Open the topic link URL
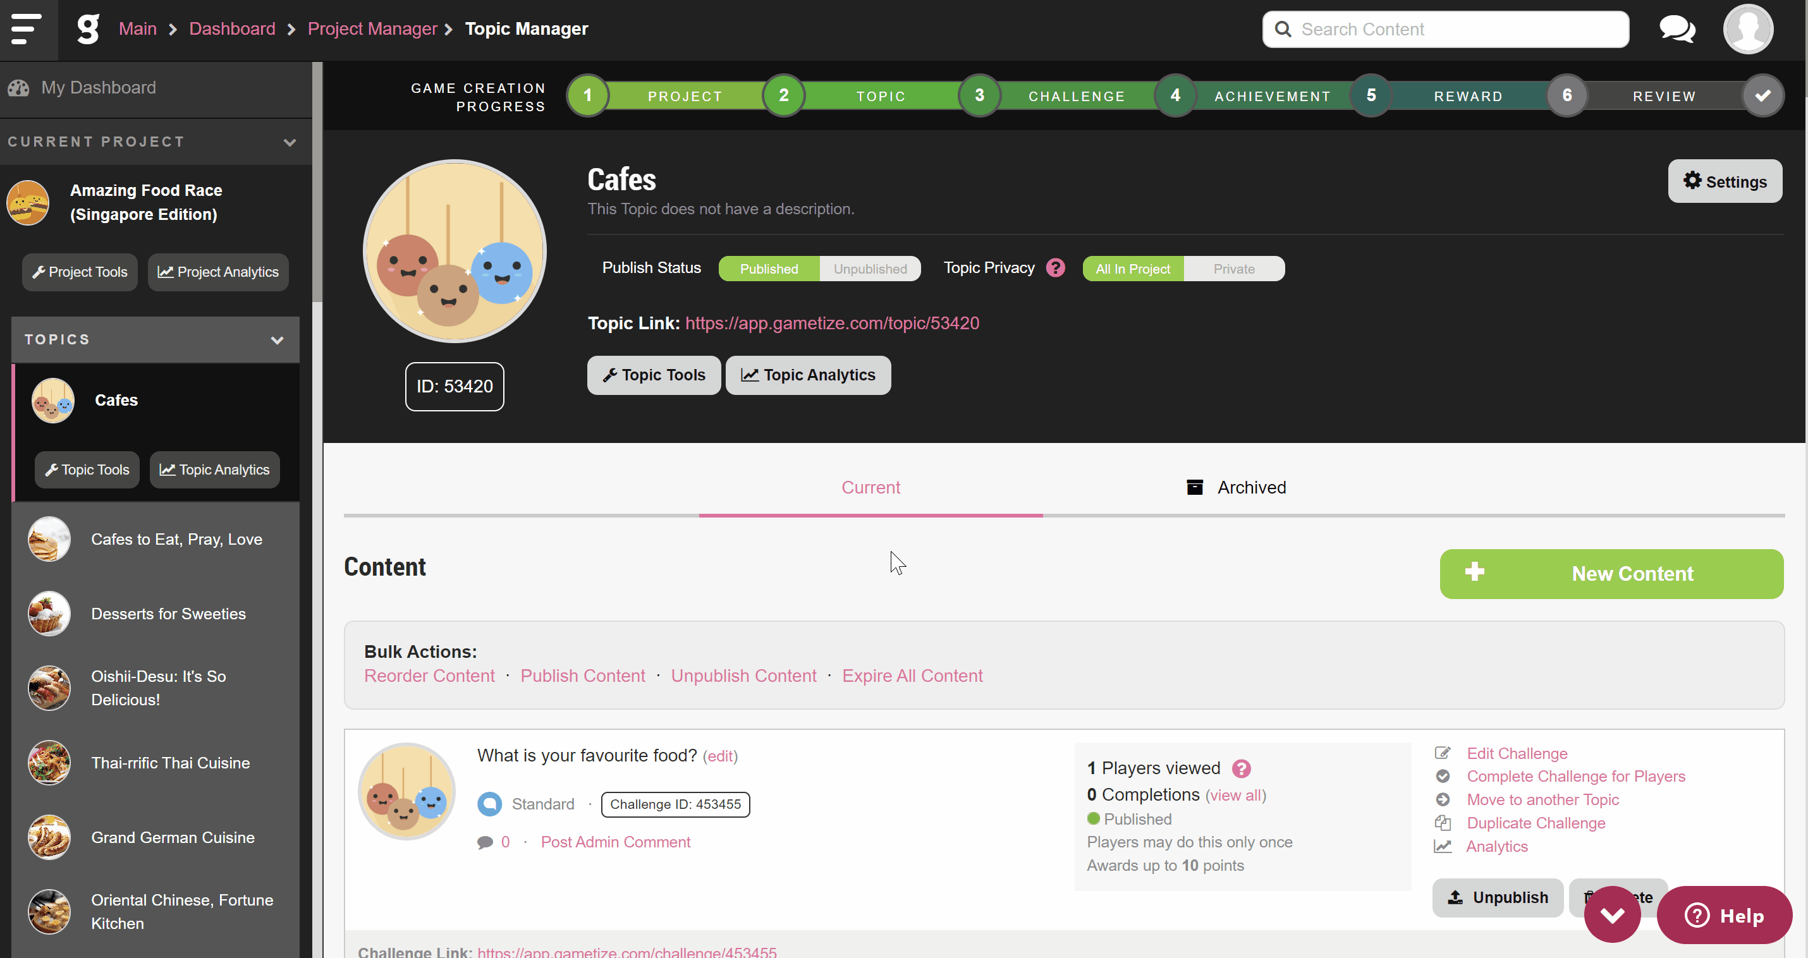The image size is (1808, 958). (832, 323)
